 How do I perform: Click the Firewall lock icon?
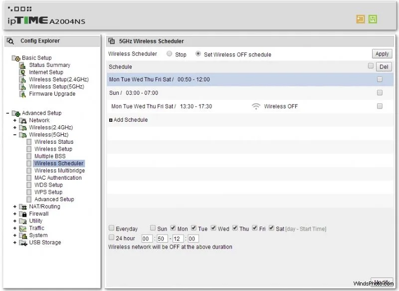pos(23,214)
